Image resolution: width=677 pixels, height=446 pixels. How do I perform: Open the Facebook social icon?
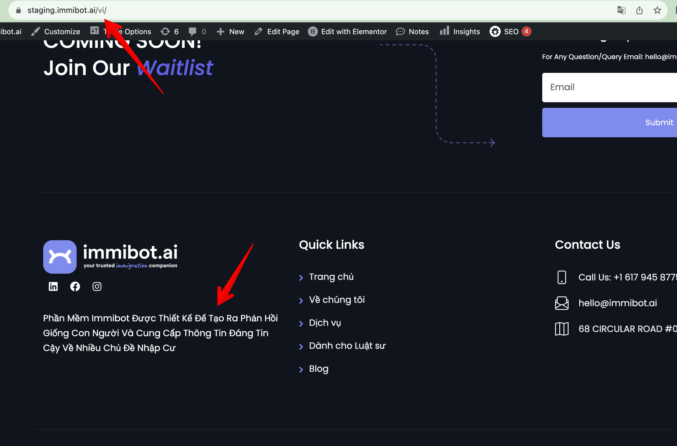75,286
